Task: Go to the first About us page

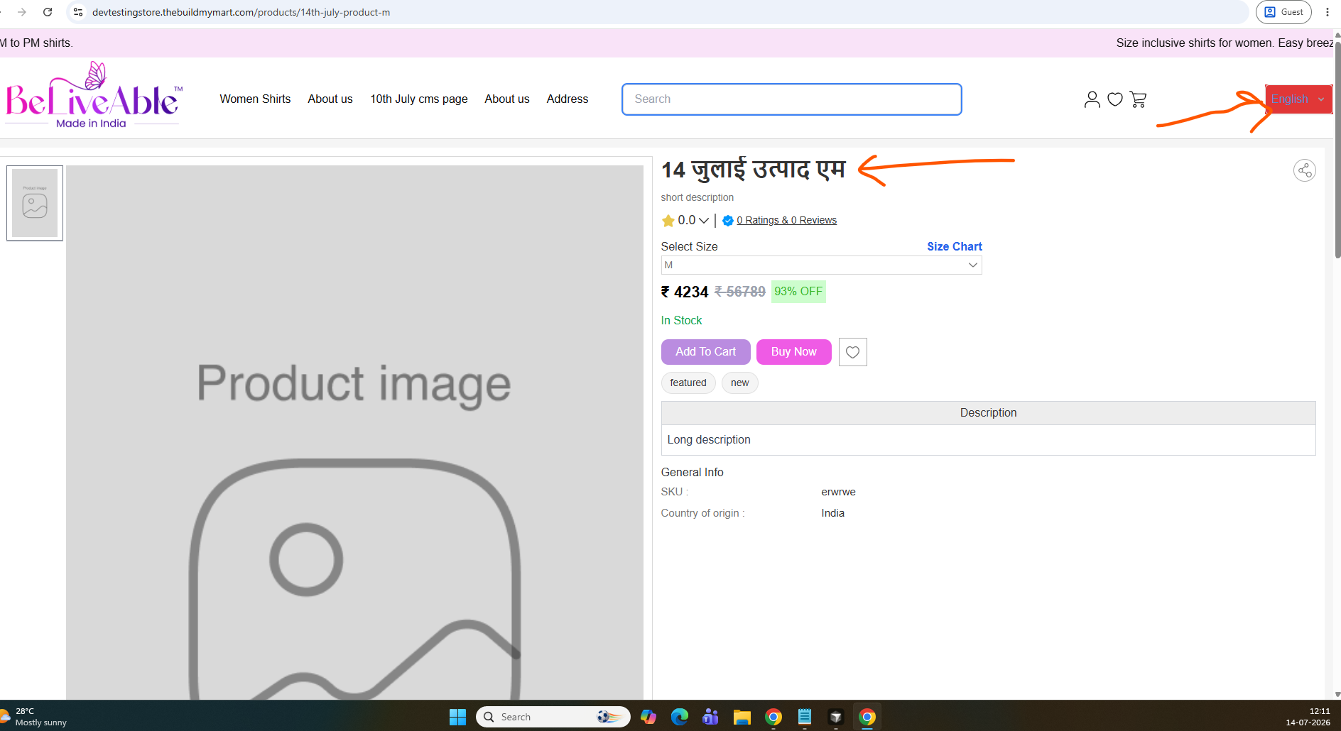Action: 330,99
